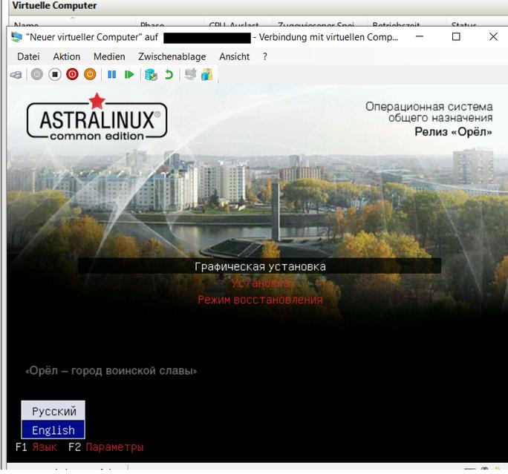Viewport: 508px width, 474px height.
Task: Click the enhanced session toolbar icon
Action: pos(190,74)
